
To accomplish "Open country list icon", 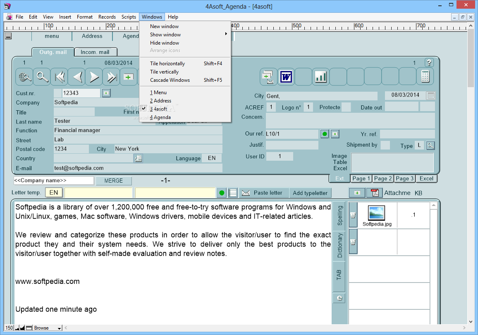I will (139, 158).
